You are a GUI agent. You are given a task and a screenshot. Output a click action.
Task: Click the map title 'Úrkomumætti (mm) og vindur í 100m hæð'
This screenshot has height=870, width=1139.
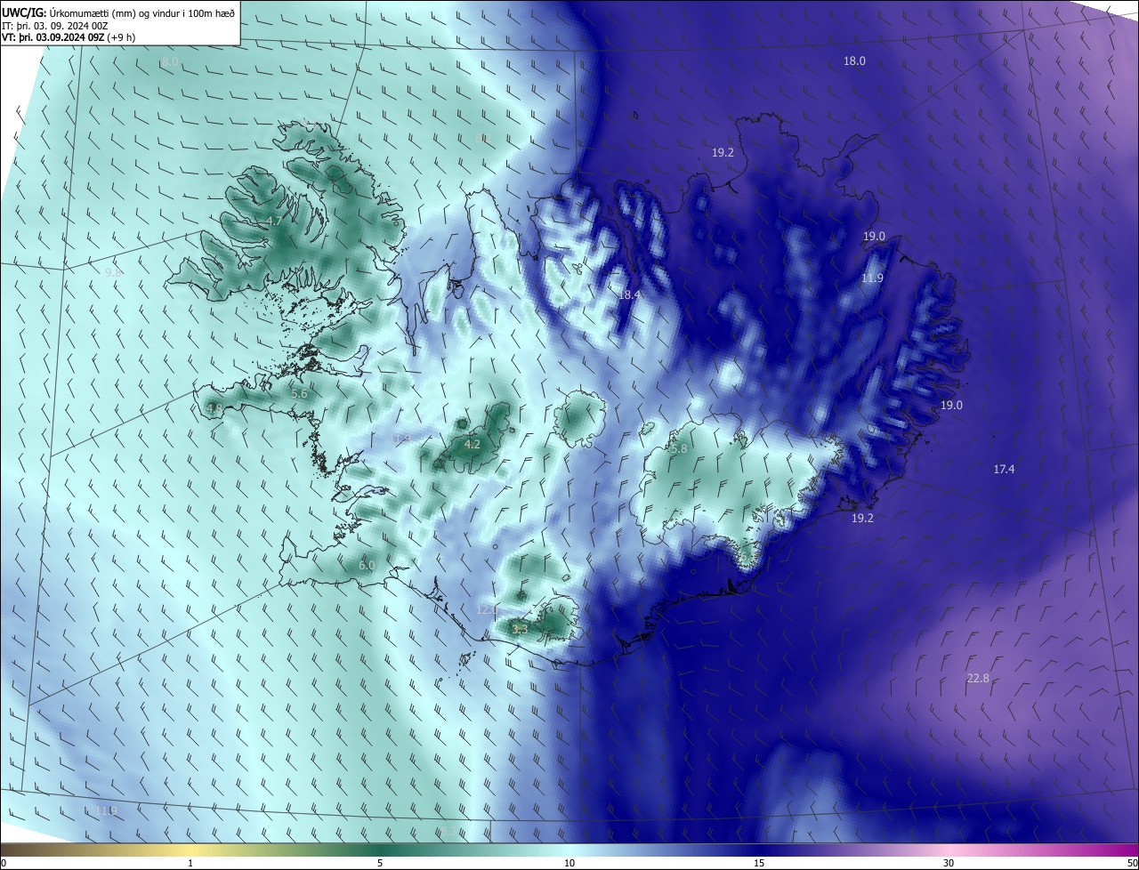[142, 12]
